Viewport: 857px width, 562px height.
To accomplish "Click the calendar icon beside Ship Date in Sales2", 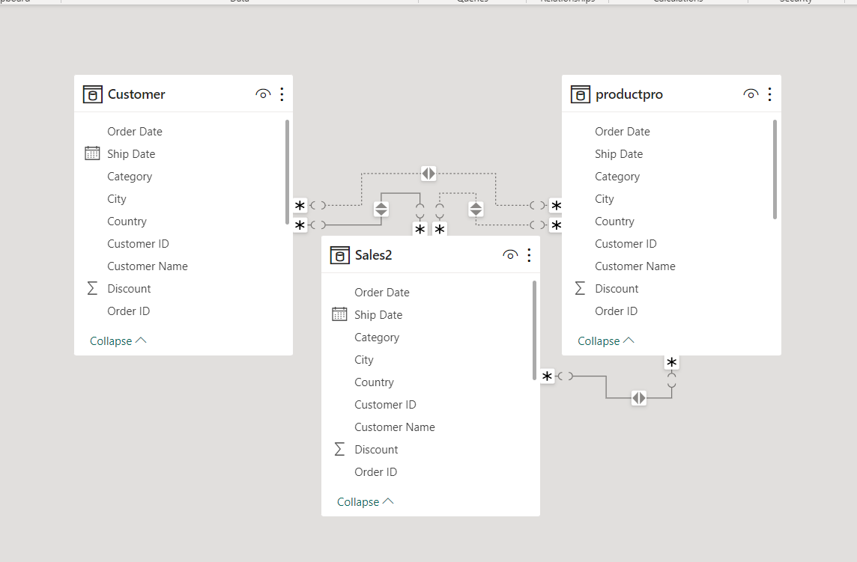I will tap(339, 314).
